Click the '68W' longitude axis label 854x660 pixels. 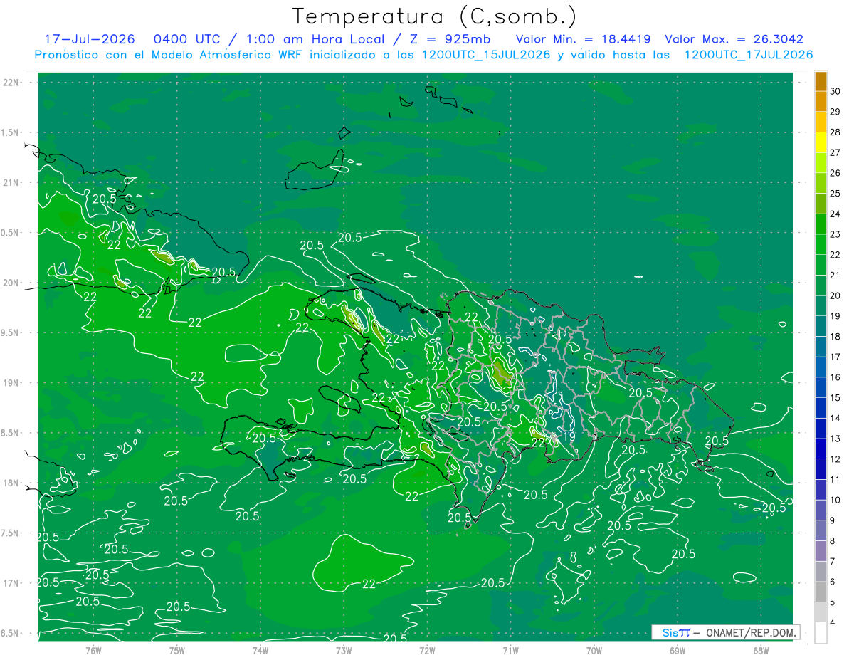pyautogui.click(x=761, y=650)
